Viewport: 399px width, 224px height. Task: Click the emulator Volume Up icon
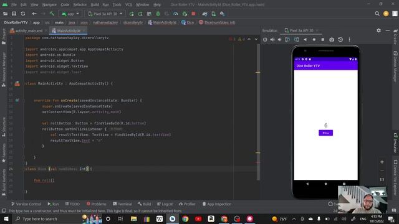(272, 40)
